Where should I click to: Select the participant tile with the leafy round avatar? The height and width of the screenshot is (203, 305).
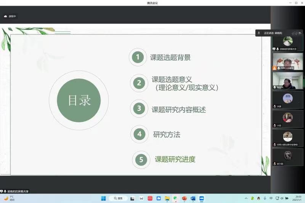(288, 43)
